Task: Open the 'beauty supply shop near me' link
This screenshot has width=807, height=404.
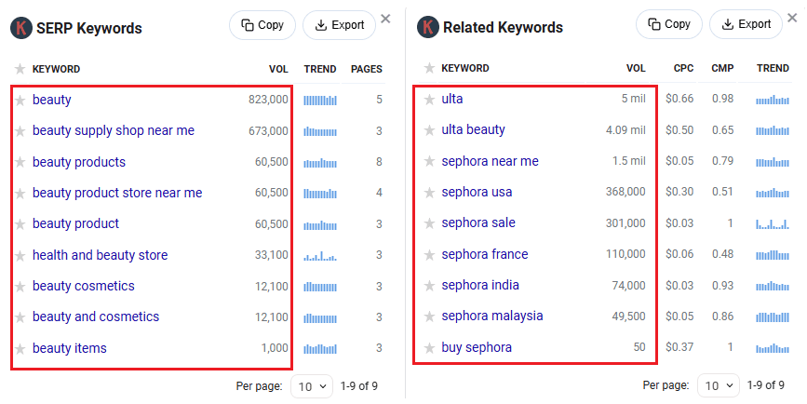Action: coord(114,130)
